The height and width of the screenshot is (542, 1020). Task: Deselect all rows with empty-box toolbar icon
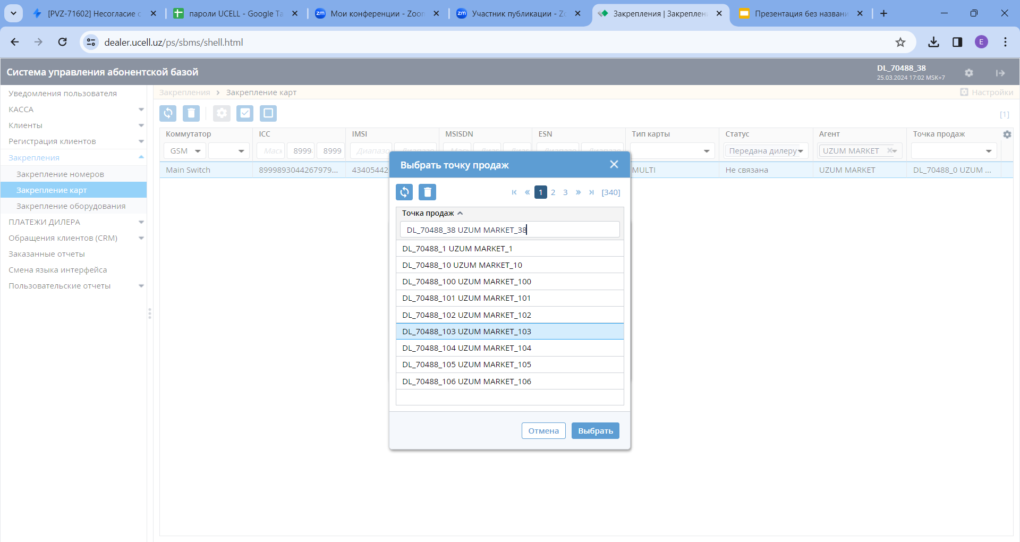coord(268,113)
